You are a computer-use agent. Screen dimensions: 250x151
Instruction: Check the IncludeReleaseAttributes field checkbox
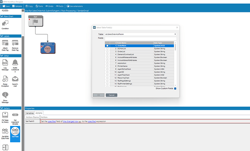click(x=107, y=57)
